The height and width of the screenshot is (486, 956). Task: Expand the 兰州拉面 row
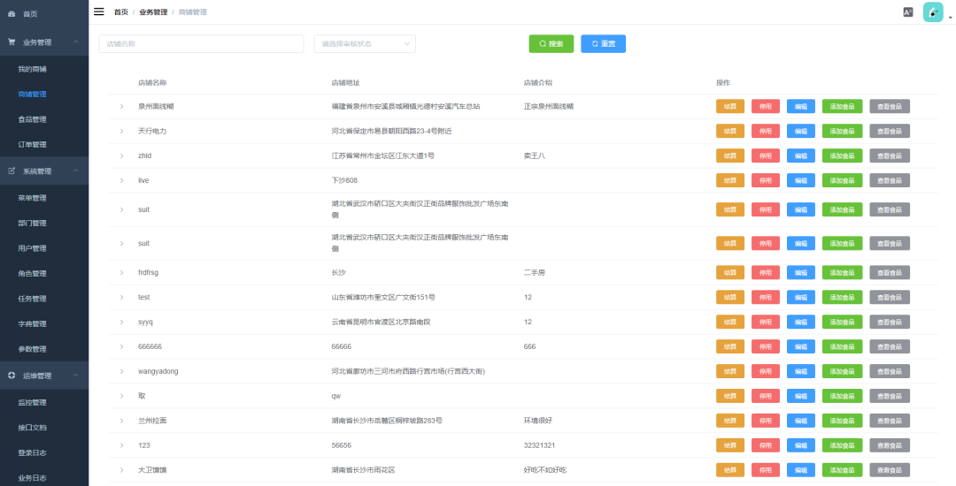pos(121,421)
